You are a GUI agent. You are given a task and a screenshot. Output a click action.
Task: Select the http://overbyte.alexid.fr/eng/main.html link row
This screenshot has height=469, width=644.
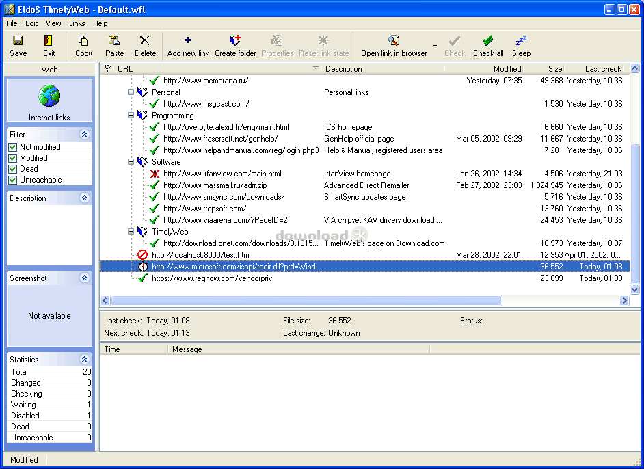tap(365, 127)
